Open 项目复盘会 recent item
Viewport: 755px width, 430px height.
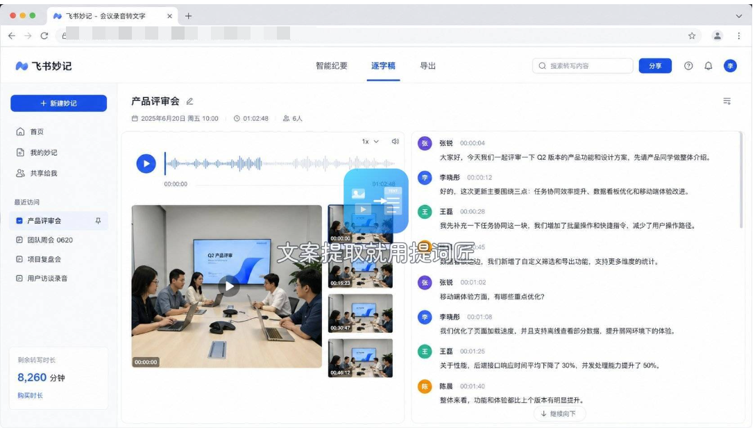39,259
